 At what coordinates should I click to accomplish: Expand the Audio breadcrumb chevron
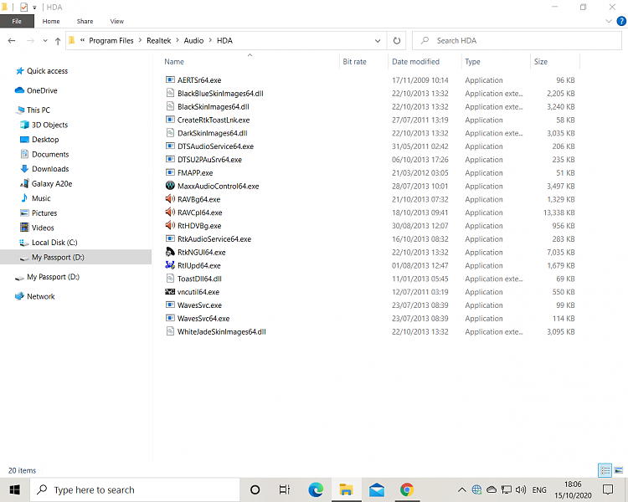click(210, 40)
